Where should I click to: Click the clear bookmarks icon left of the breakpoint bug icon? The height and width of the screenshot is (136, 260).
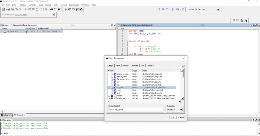(242, 20)
